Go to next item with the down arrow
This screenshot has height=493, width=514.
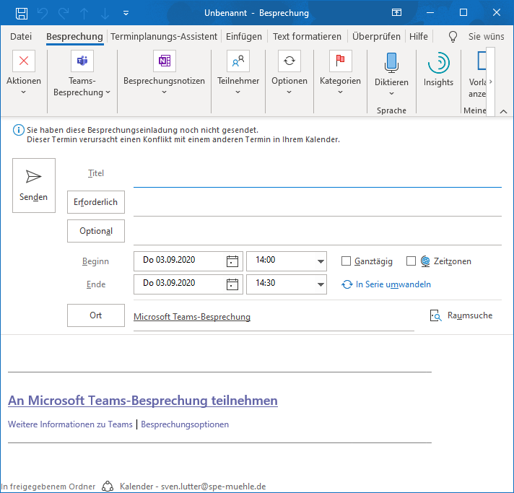105,14
